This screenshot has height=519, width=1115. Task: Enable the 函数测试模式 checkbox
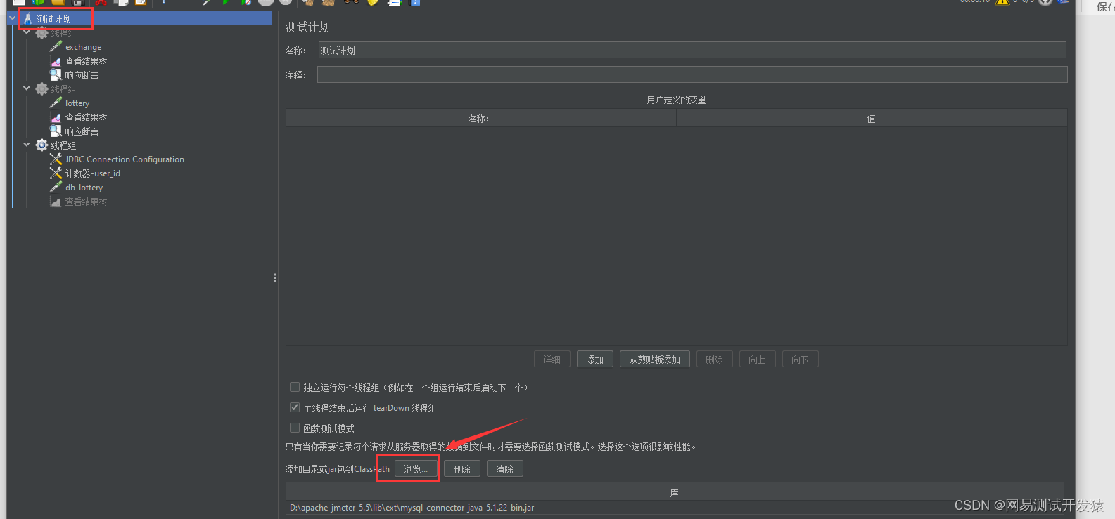[295, 428]
